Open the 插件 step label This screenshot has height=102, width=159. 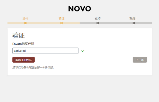pyautogui.click(x=25, y=18)
